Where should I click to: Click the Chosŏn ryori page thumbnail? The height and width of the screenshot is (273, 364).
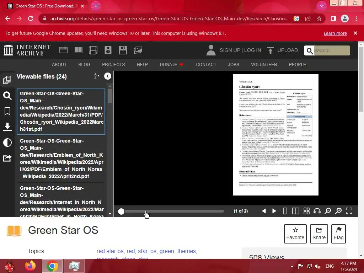pos(275,135)
